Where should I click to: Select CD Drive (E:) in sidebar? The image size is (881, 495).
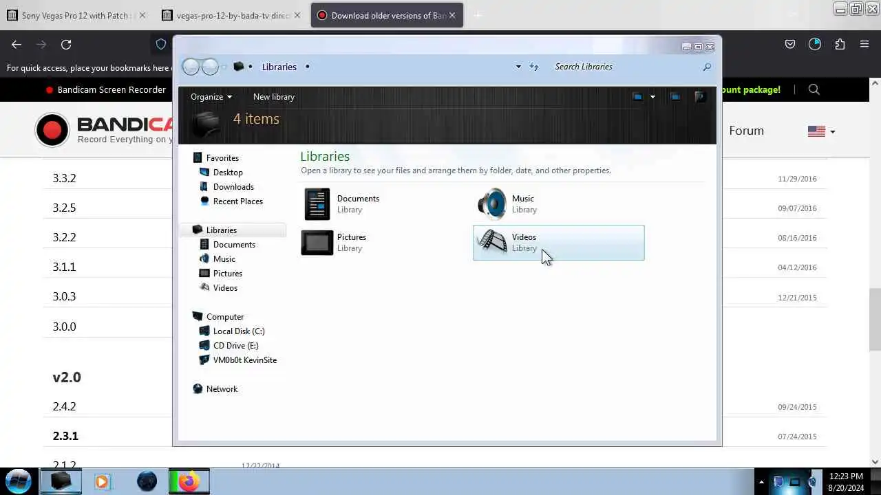(x=236, y=346)
